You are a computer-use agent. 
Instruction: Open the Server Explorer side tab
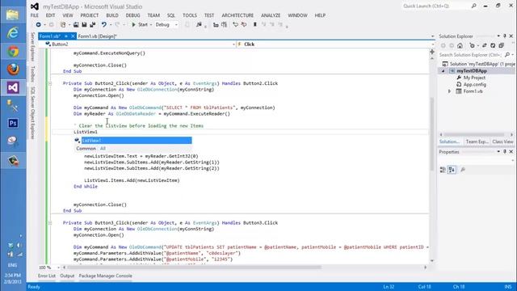point(32,47)
